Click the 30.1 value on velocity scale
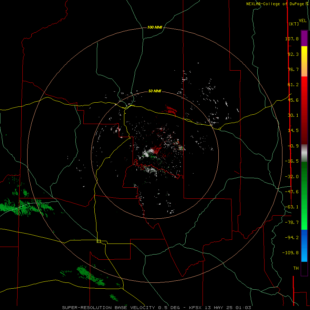The image size is (310, 310). click(x=293, y=115)
